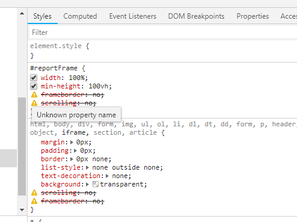Click struck-through 'scrolling: no' in iframe rule

click(x=69, y=193)
